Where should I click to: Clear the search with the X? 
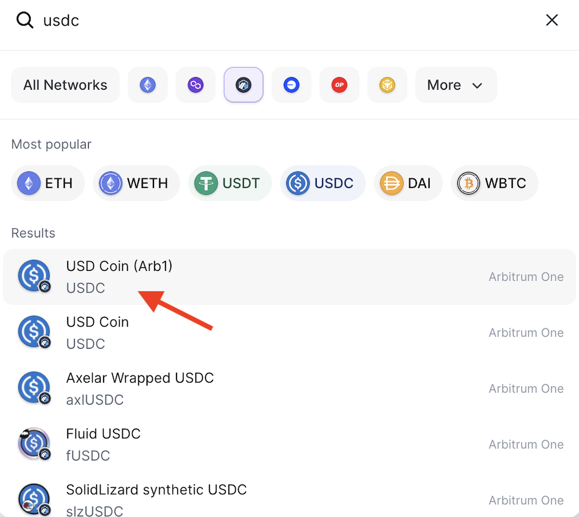click(x=552, y=20)
